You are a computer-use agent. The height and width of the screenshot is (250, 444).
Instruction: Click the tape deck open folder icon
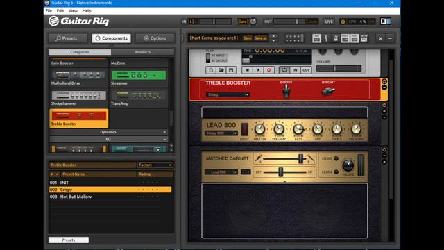click(221, 70)
